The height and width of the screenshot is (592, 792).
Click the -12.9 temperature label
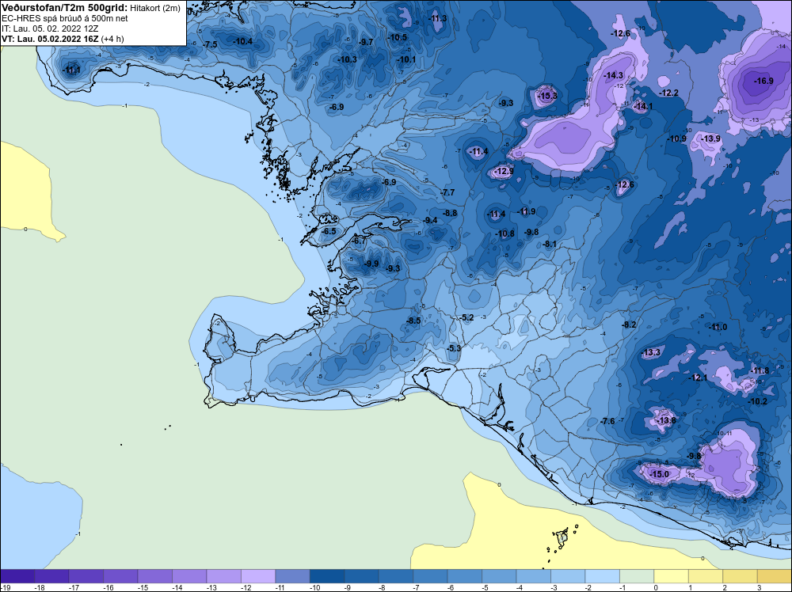(503, 172)
